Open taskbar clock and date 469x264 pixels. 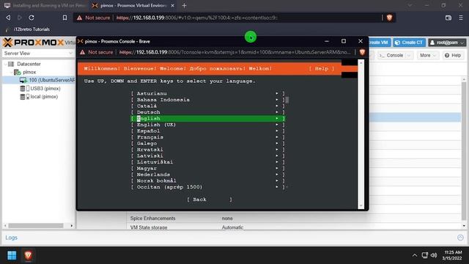click(x=453, y=255)
